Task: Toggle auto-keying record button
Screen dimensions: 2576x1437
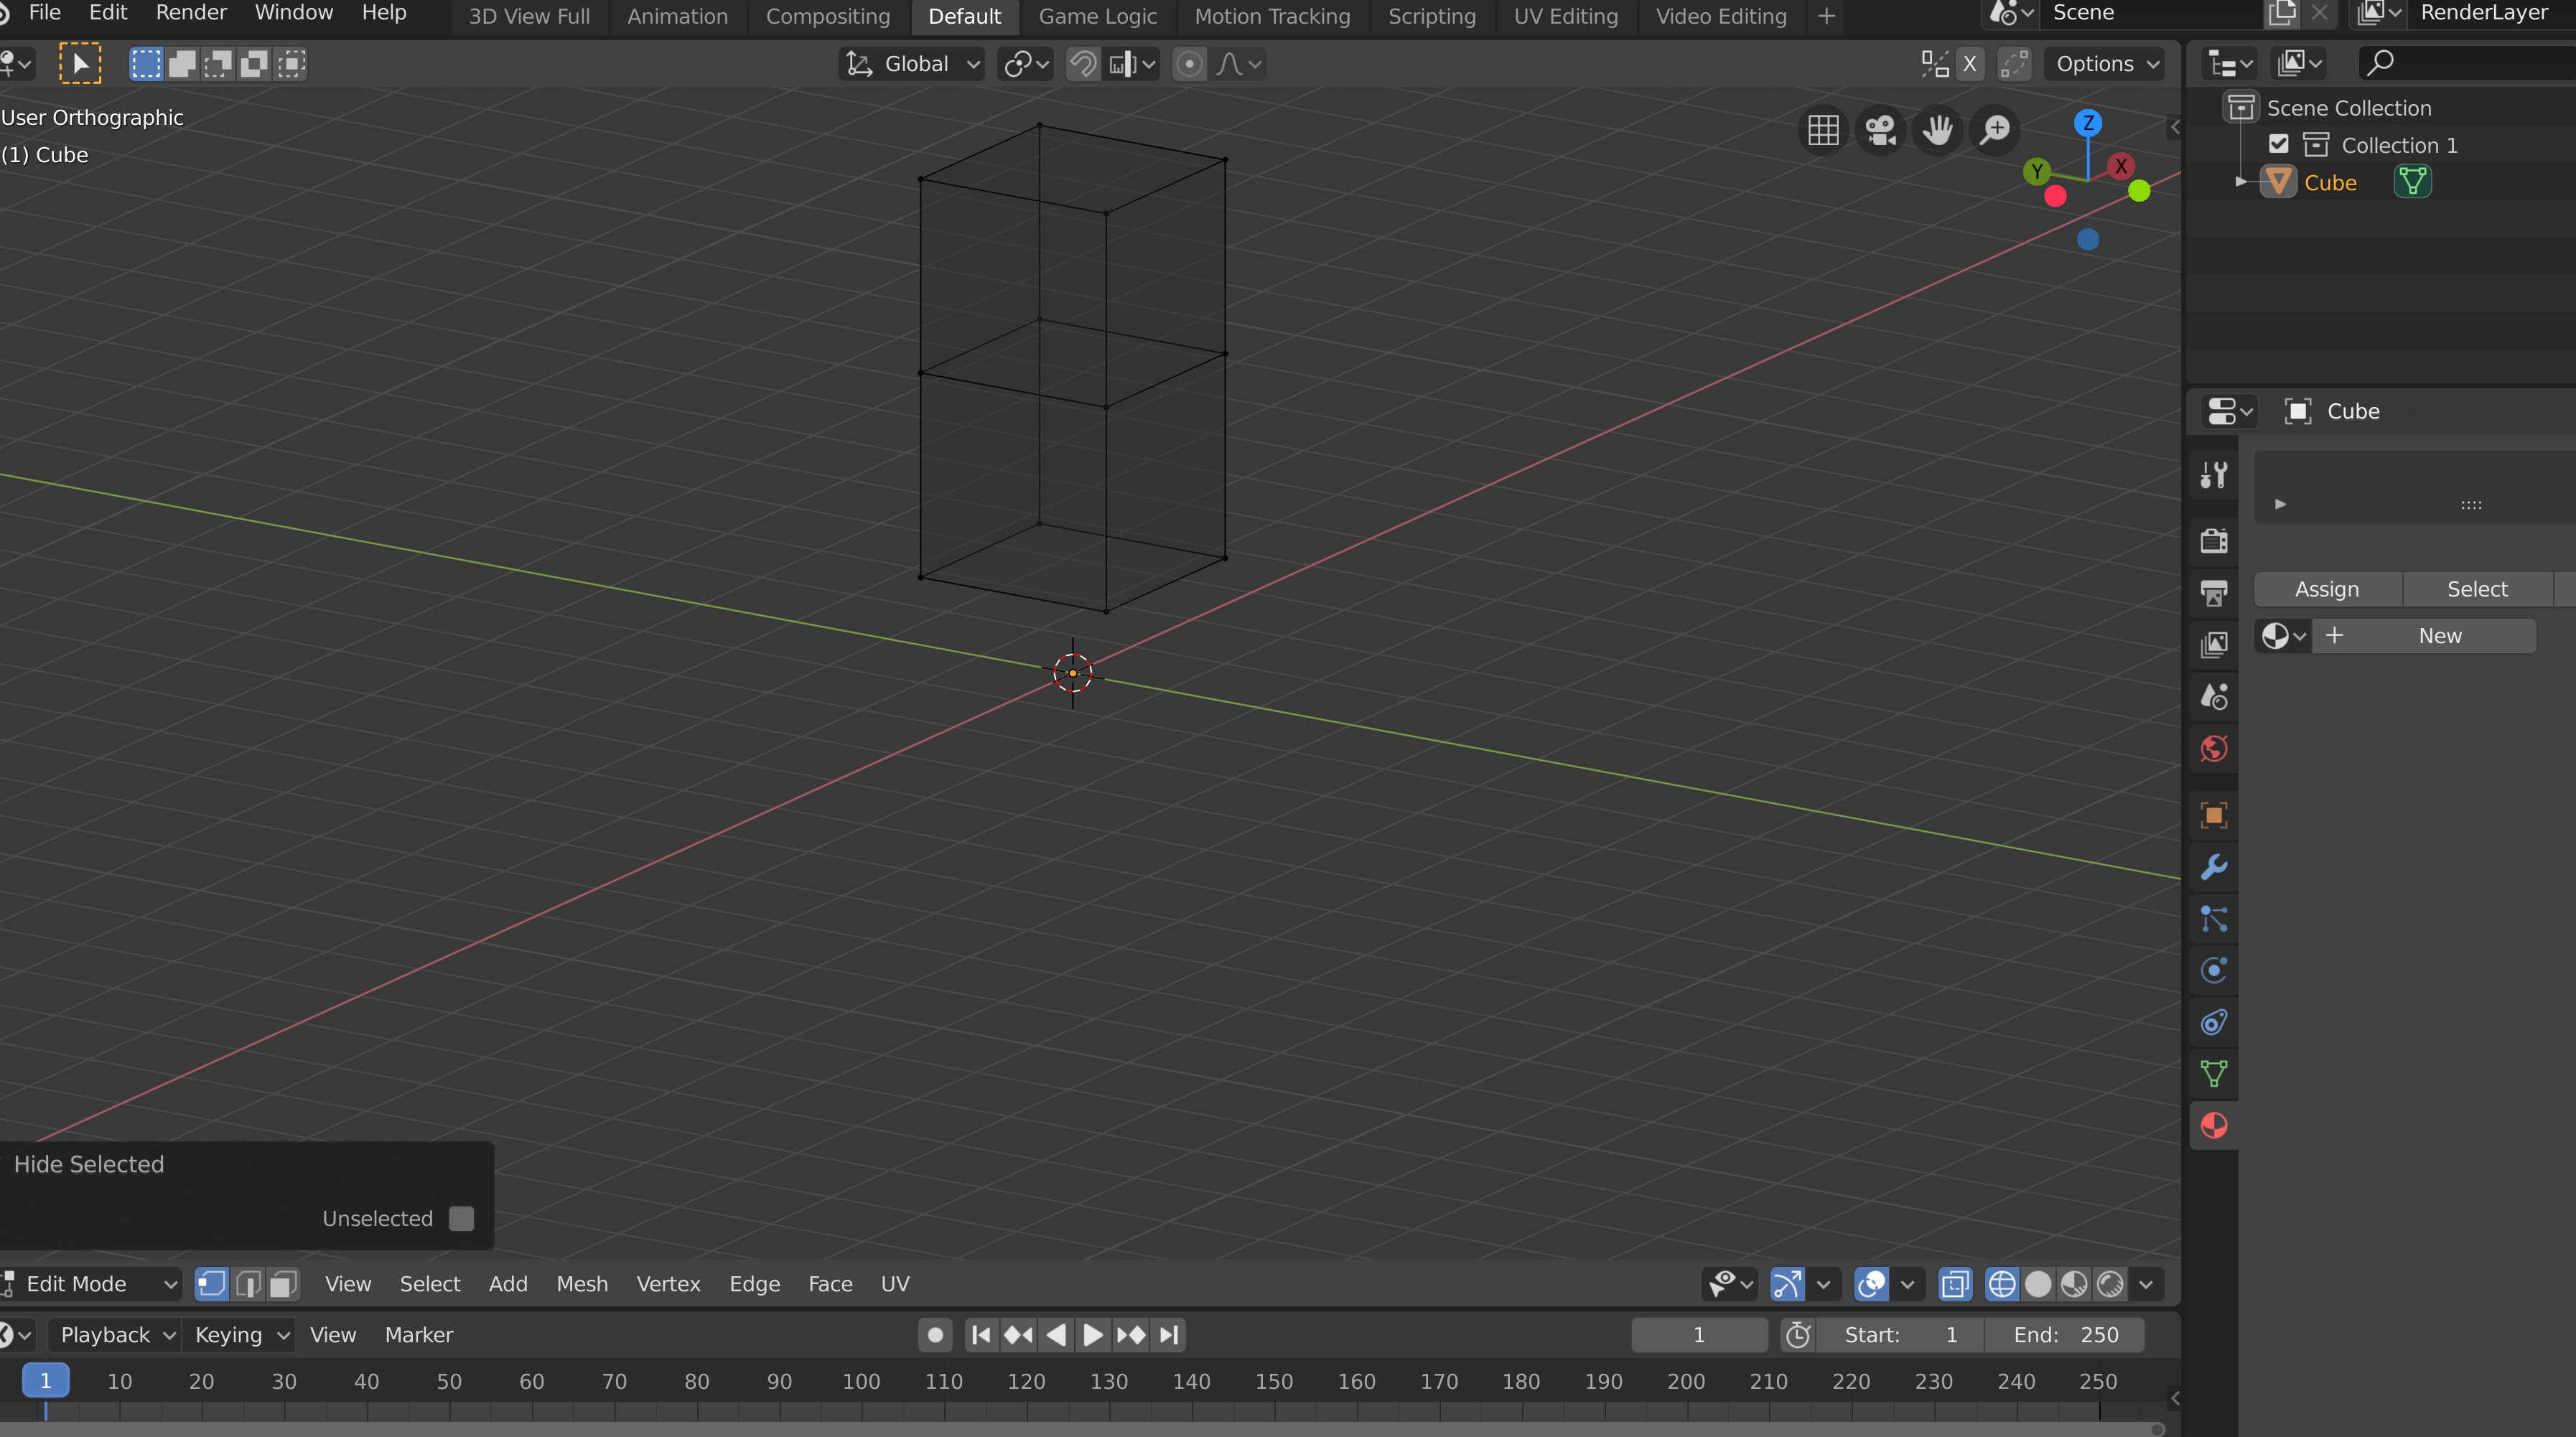Action: click(934, 1335)
